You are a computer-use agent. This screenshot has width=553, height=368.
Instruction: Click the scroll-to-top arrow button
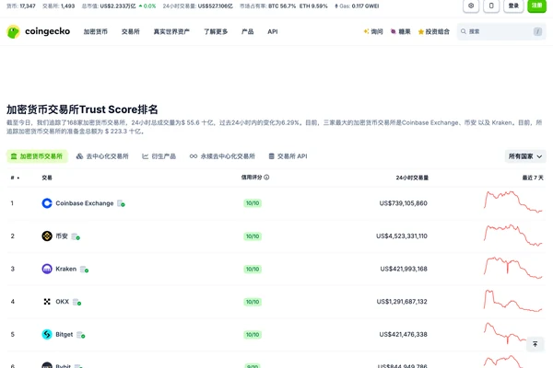click(535, 344)
